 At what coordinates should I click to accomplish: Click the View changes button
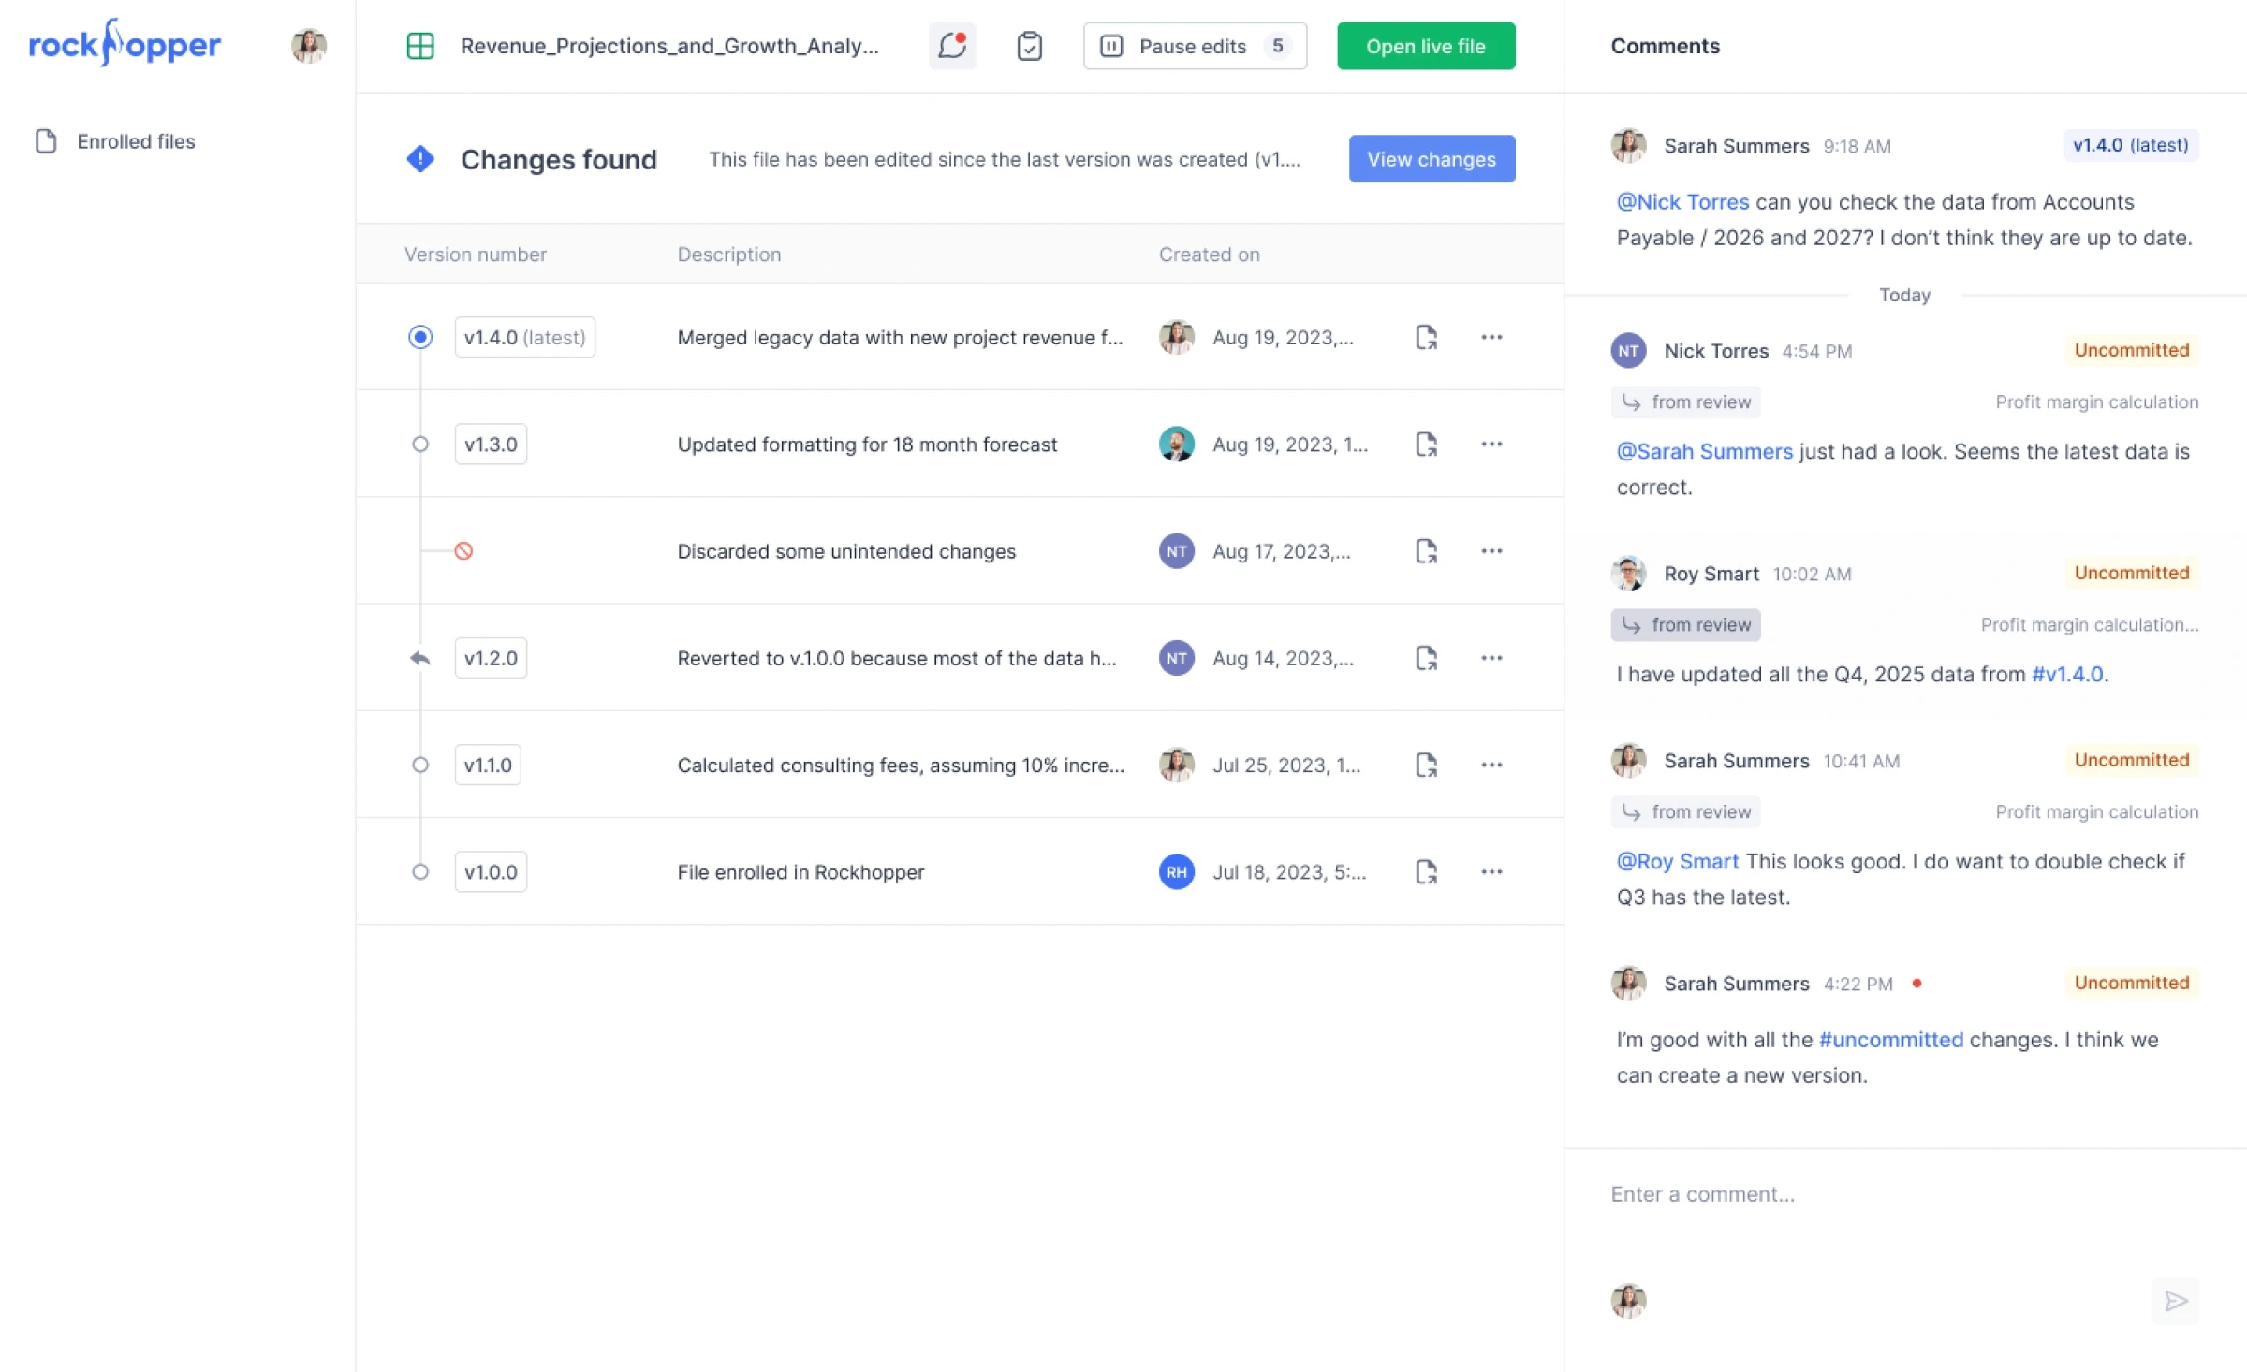(x=1432, y=159)
